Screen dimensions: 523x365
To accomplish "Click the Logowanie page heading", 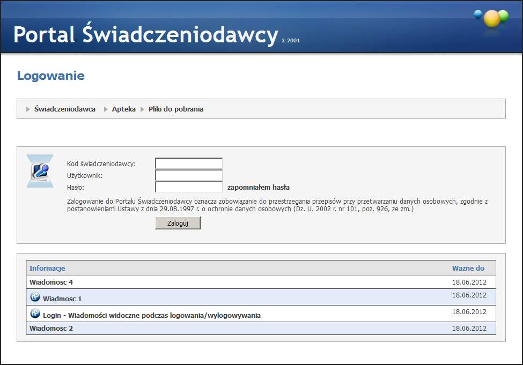I will click(x=51, y=76).
